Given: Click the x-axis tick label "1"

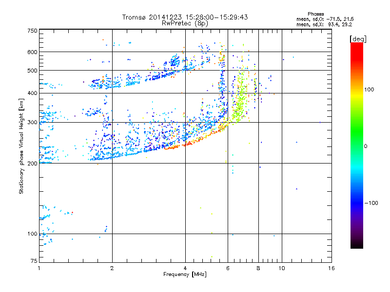Looking at the screenshot, I should click(x=39, y=268).
